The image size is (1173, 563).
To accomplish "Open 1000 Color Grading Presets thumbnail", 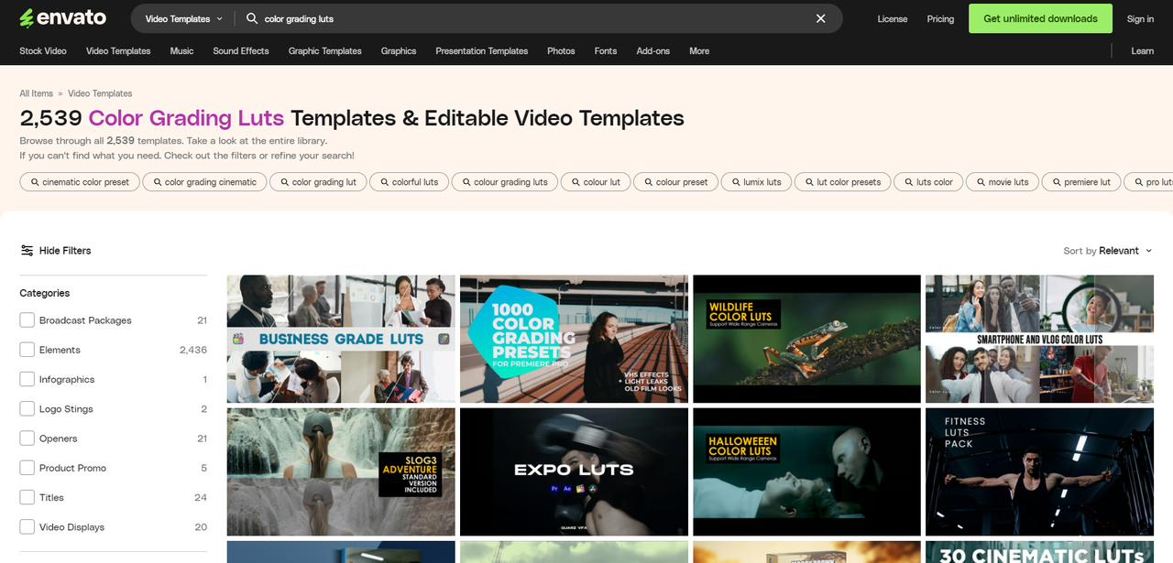I will 574,339.
